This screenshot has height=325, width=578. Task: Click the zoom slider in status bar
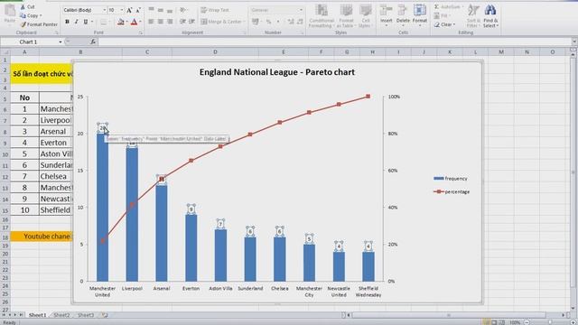[x=550, y=322]
